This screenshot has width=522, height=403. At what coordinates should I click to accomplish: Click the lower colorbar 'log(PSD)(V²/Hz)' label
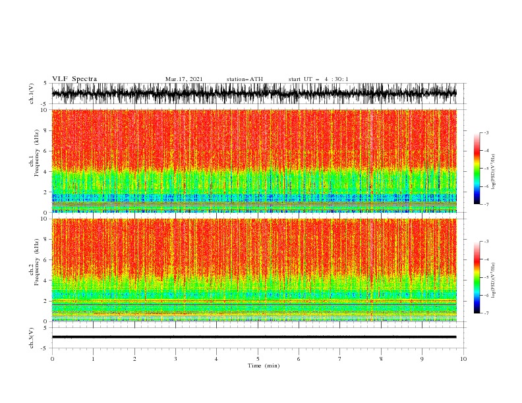[493, 280]
